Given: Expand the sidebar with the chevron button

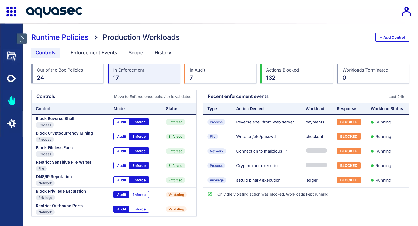Looking at the screenshot, I should point(22,38).
